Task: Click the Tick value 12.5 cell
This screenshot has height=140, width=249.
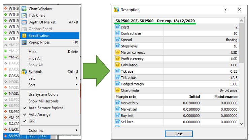Action: point(234,78)
